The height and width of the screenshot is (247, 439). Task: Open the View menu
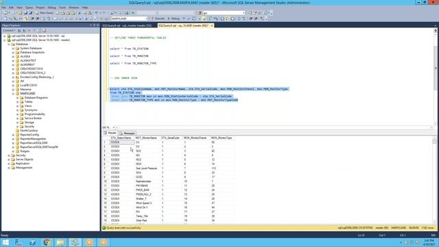(x=20, y=8)
